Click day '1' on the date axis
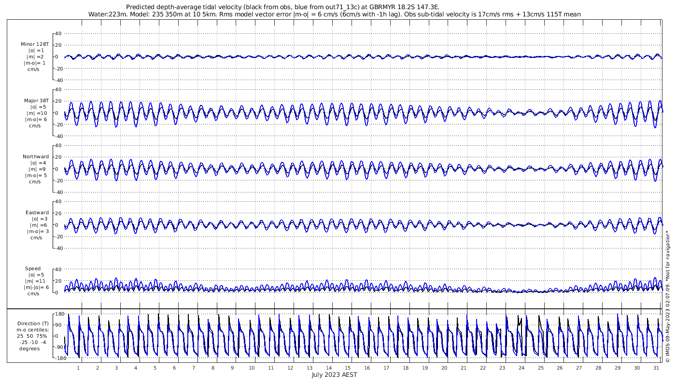This screenshot has width=676, height=386. pyautogui.click(x=78, y=368)
